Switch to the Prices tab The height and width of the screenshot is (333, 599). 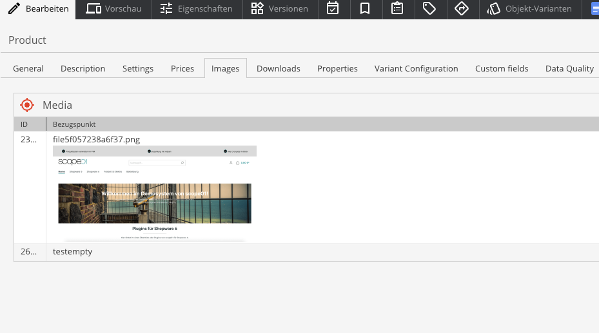pyautogui.click(x=182, y=69)
